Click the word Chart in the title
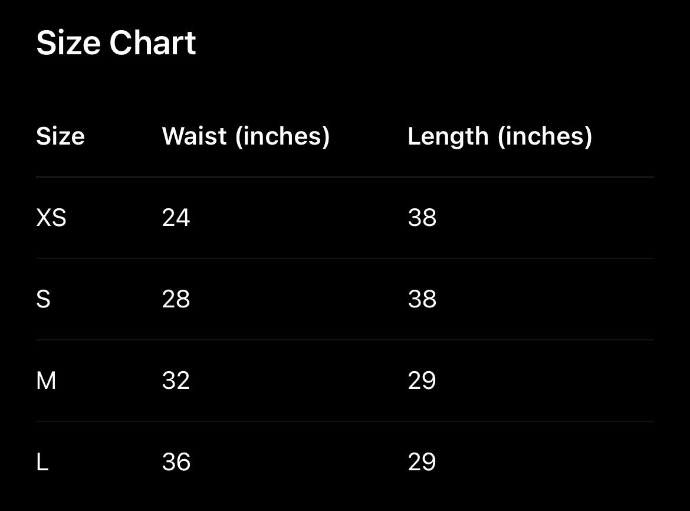Screen dimensions: 690x511 click(152, 43)
